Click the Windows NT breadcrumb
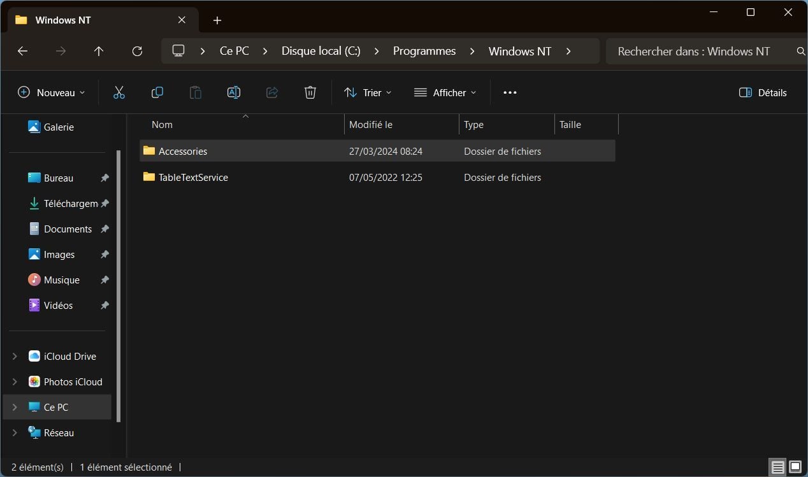 [520, 51]
